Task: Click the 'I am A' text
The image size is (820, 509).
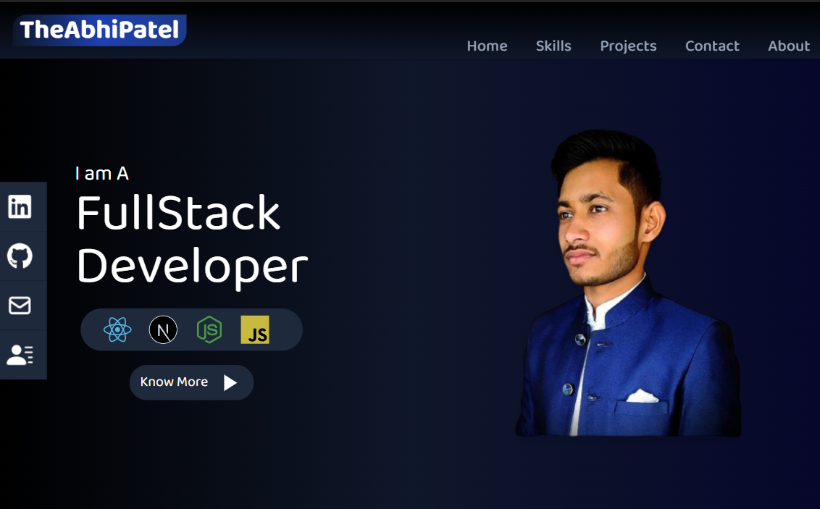Action: click(101, 173)
